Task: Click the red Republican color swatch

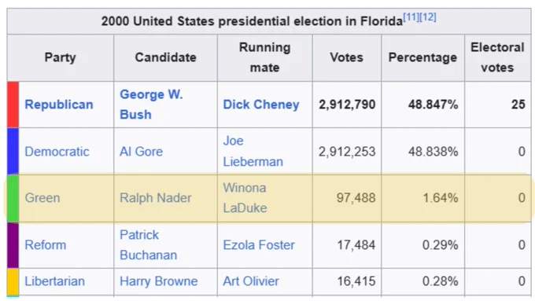Action: [x=13, y=105]
